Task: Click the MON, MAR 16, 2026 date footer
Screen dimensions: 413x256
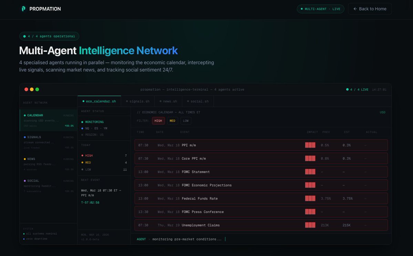Action: [x=95, y=235]
